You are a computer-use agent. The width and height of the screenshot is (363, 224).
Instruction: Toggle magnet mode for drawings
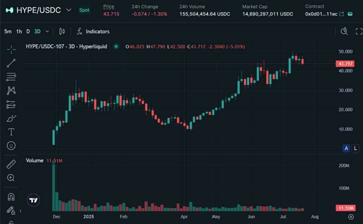(x=11, y=197)
